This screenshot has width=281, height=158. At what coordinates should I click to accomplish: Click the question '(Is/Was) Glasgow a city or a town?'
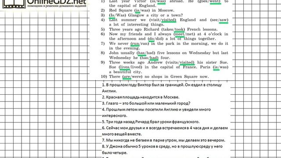pyautogui.click(x=146, y=15)
